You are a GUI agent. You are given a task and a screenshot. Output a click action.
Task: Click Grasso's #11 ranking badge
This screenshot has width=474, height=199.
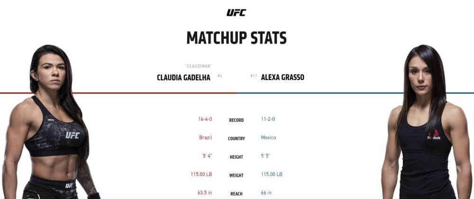[x=254, y=76]
